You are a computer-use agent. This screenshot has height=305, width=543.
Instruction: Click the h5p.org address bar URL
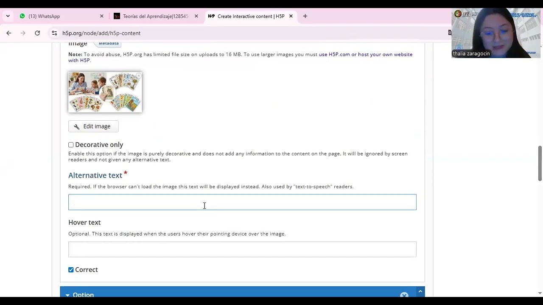tap(101, 33)
